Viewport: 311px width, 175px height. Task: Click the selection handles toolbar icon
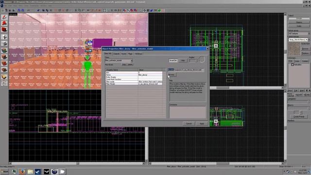coord(104,10)
